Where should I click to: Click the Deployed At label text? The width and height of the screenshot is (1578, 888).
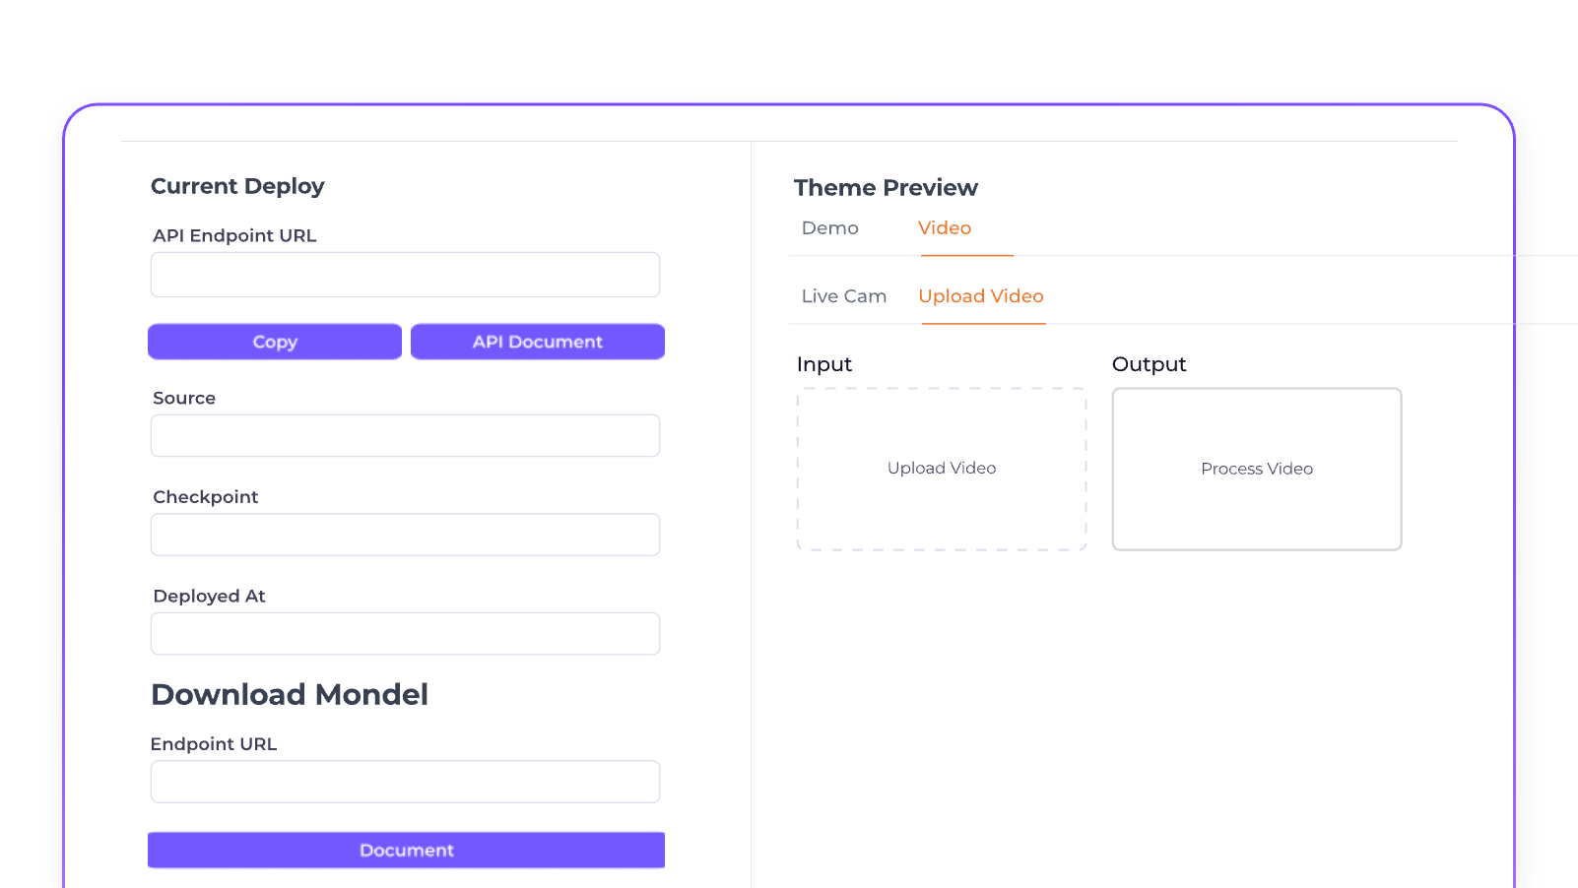(x=210, y=597)
